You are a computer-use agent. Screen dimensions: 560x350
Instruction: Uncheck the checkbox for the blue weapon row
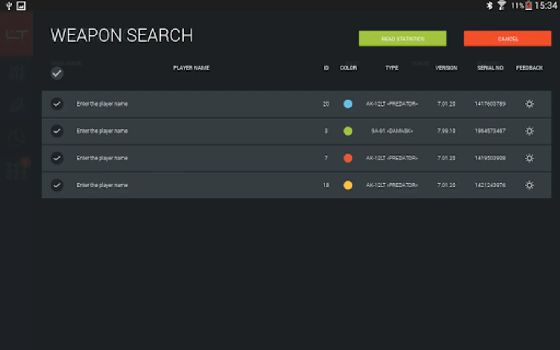tap(57, 104)
